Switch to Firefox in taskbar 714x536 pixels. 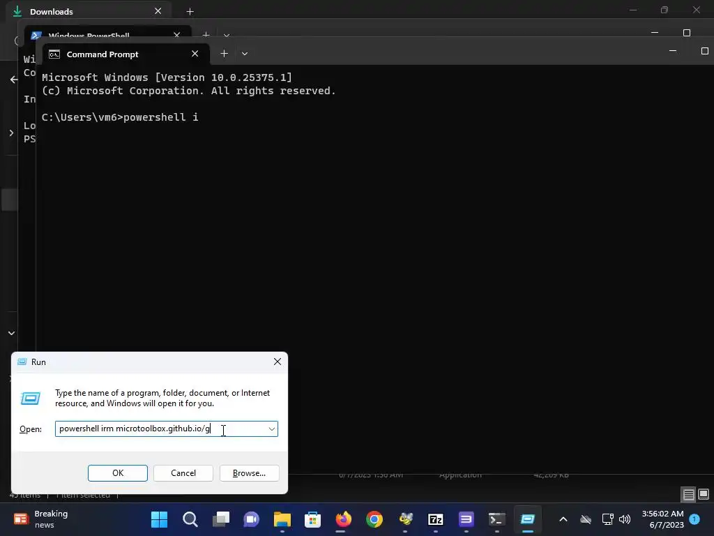(x=343, y=519)
